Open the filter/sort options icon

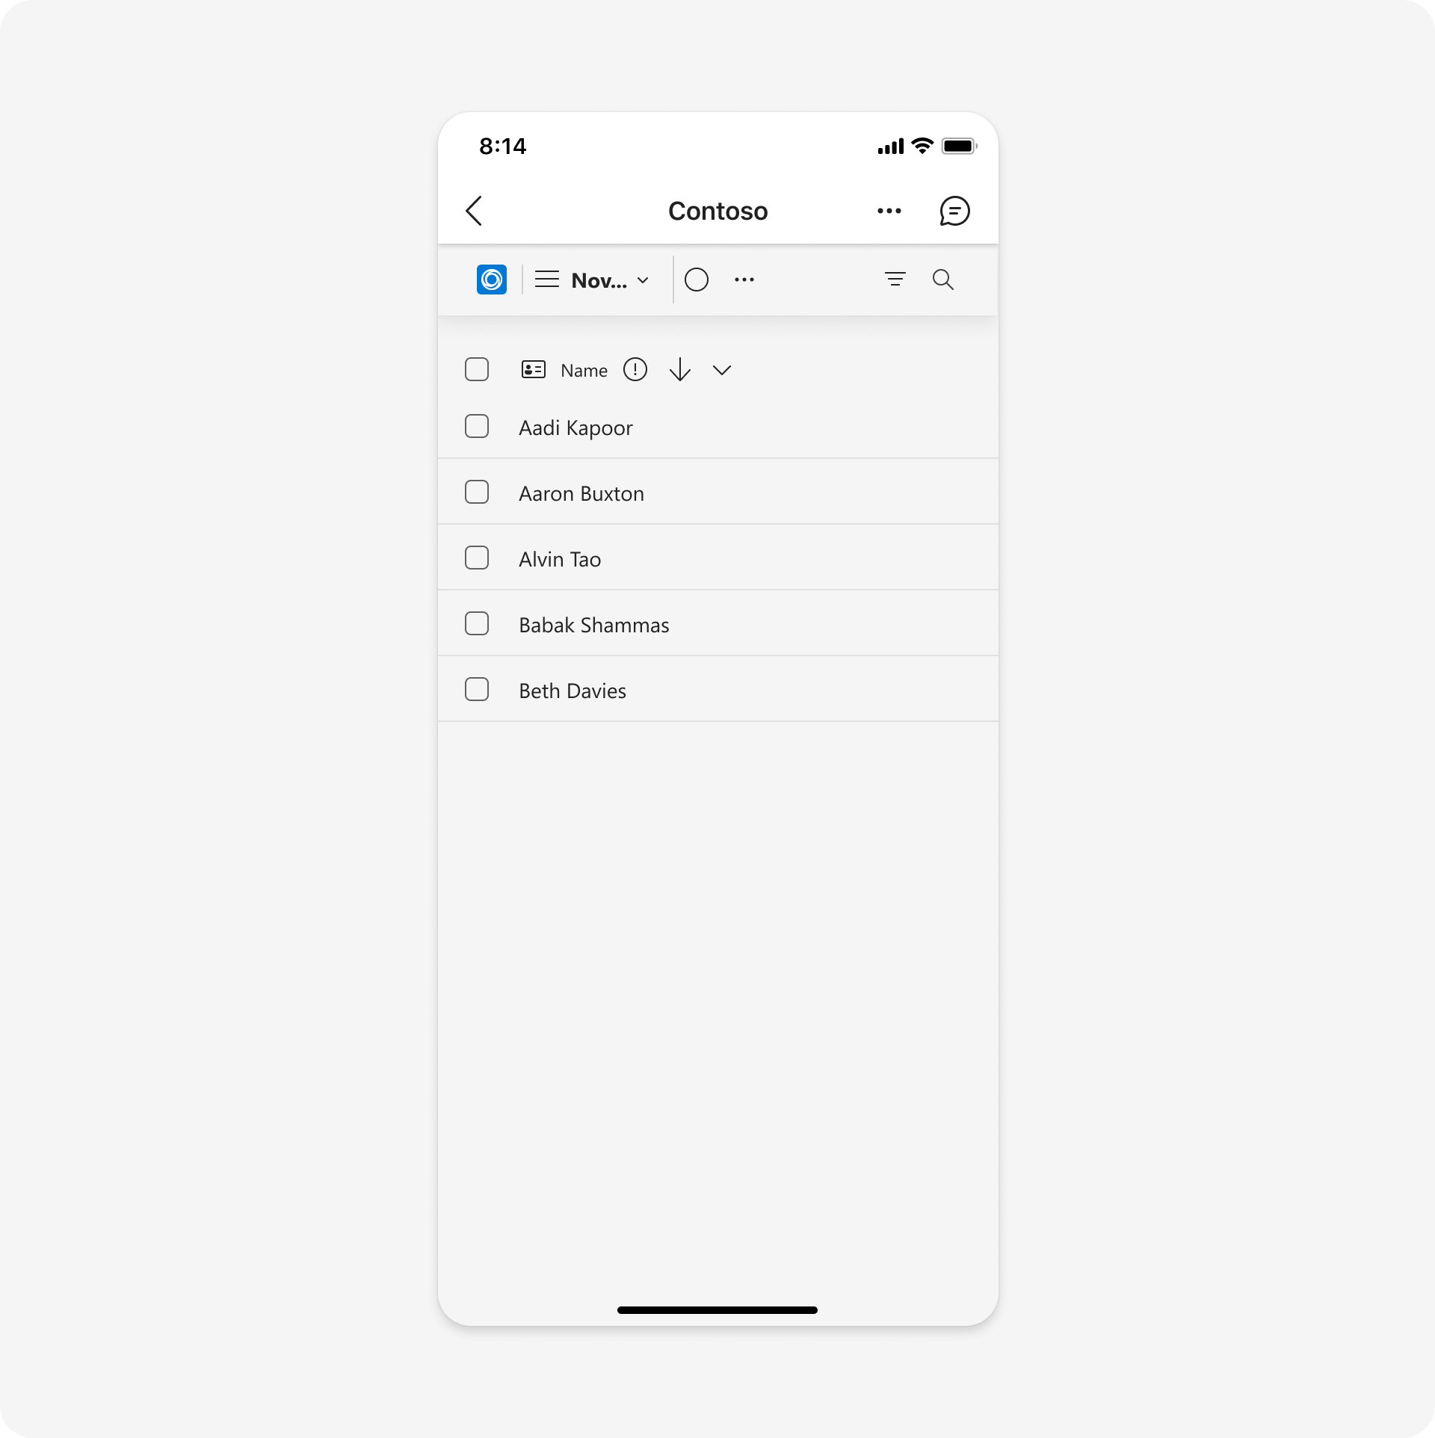click(x=894, y=279)
